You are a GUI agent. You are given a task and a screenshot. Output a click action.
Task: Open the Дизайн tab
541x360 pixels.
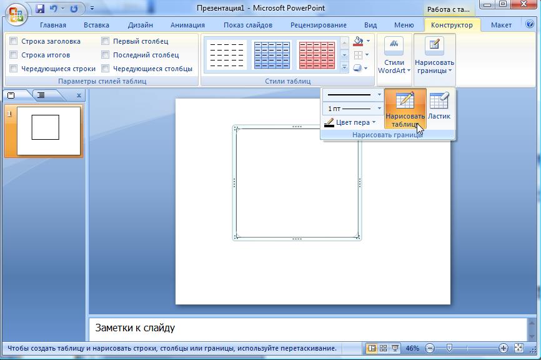pyautogui.click(x=140, y=25)
